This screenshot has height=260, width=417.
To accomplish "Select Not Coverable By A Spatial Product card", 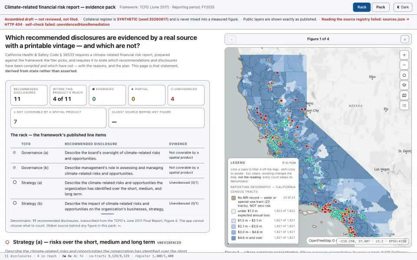I will [x=59, y=118].
